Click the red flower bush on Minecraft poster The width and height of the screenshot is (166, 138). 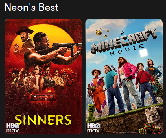tap(150, 128)
